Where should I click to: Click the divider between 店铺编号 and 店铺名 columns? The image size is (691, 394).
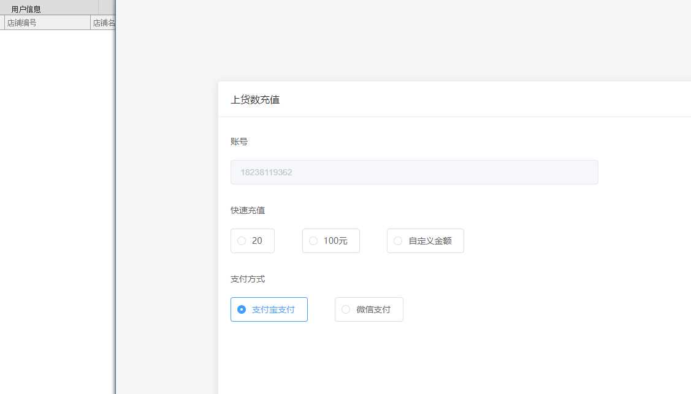pyautogui.click(x=90, y=23)
